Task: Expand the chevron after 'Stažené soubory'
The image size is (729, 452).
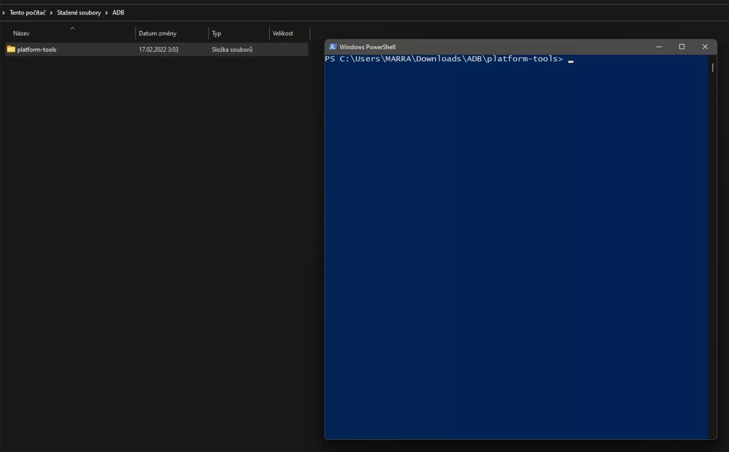Action: click(106, 13)
